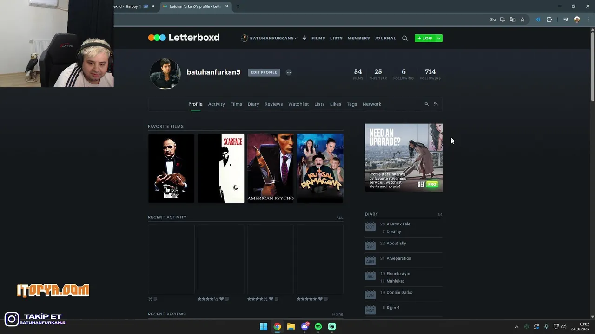Click the translate page icon
The image size is (595, 334).
pos(512,19)
